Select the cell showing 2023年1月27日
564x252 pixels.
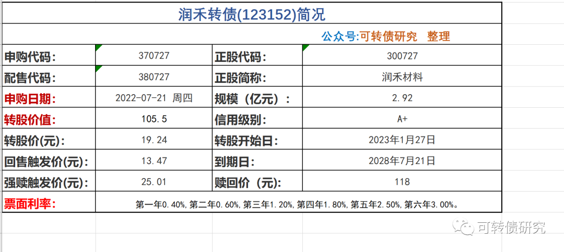[x=402, y=140]
